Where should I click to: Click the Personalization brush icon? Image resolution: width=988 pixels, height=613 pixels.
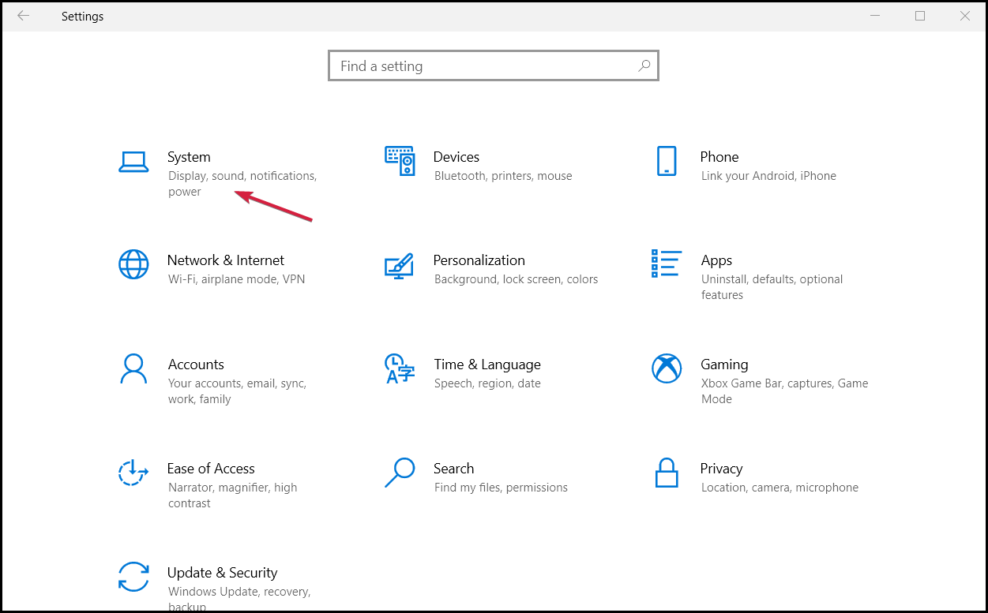click(400, 267)
